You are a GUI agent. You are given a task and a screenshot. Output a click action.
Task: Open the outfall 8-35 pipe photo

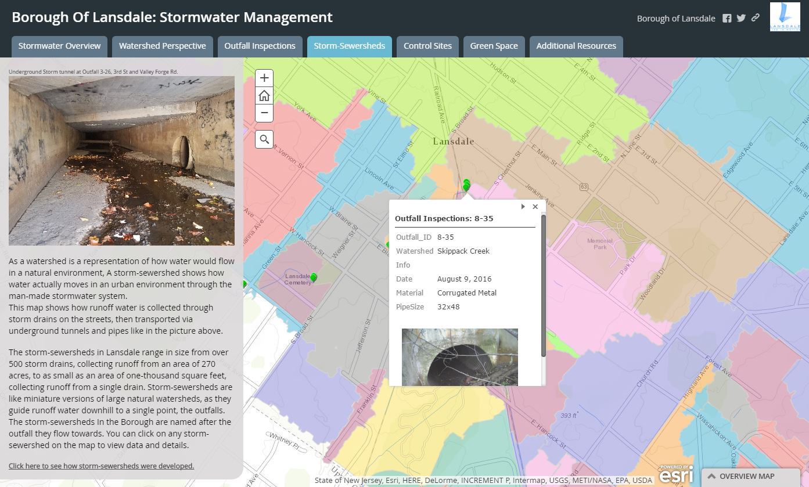click(459, 357)
